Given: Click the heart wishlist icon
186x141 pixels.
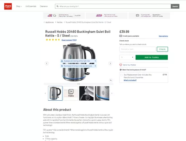Looking at the screenshot, I should [x=121, y=65].
